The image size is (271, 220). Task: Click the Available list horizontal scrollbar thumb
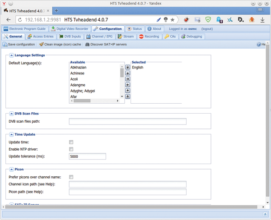[82, 101]
